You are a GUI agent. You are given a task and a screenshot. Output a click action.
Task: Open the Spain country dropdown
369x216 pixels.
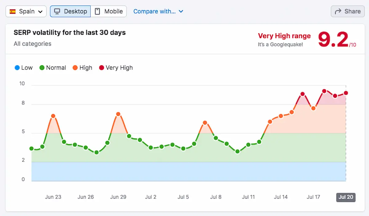[26, 11]
